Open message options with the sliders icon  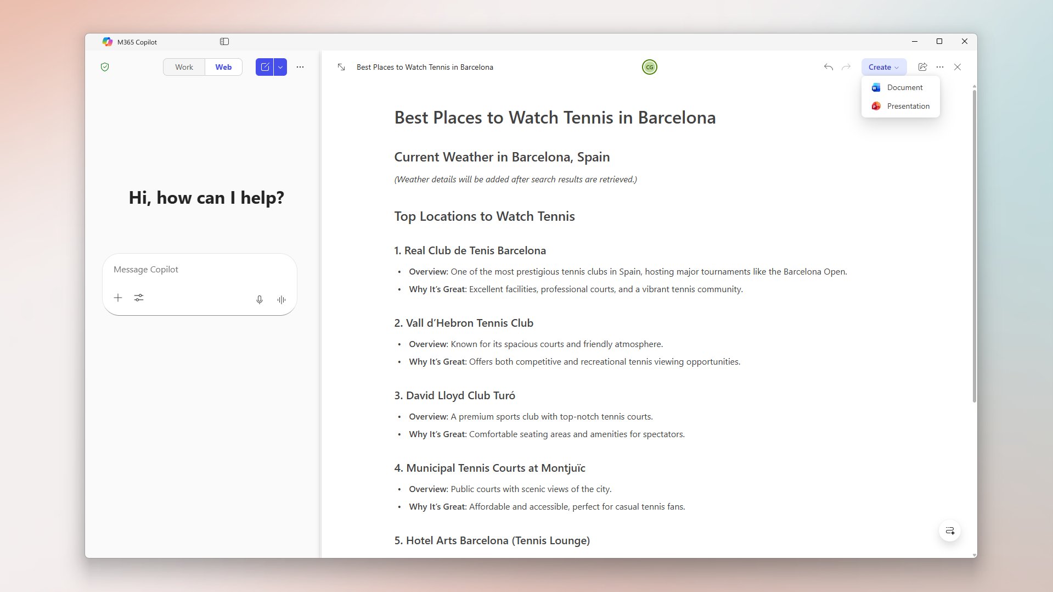coord(138,298)
